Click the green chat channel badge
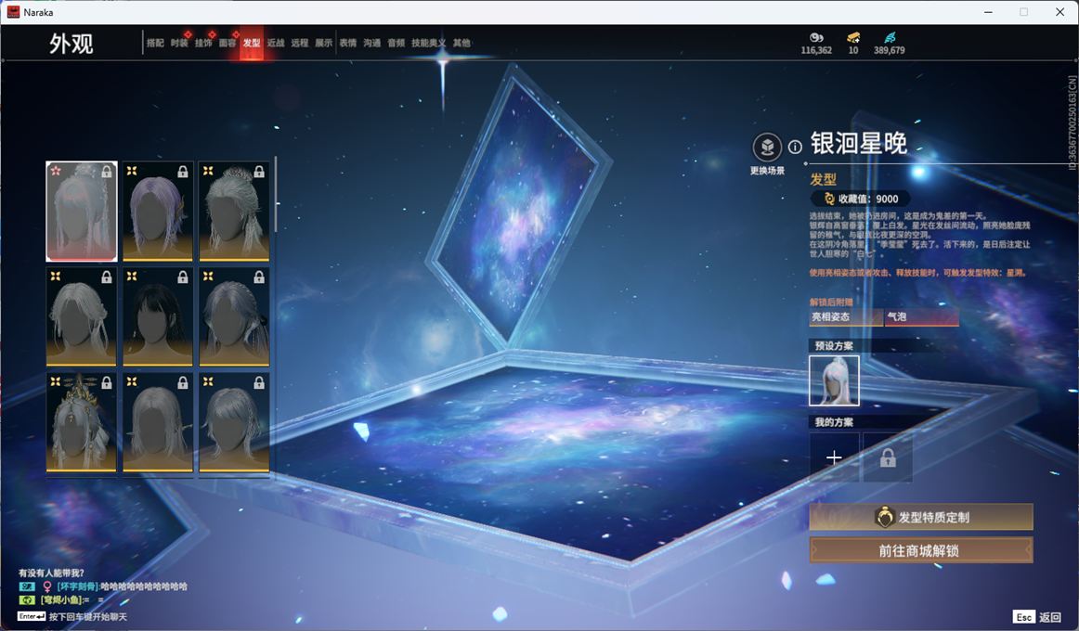Viewport: 1079px width, 631px height. click(27, 599)
